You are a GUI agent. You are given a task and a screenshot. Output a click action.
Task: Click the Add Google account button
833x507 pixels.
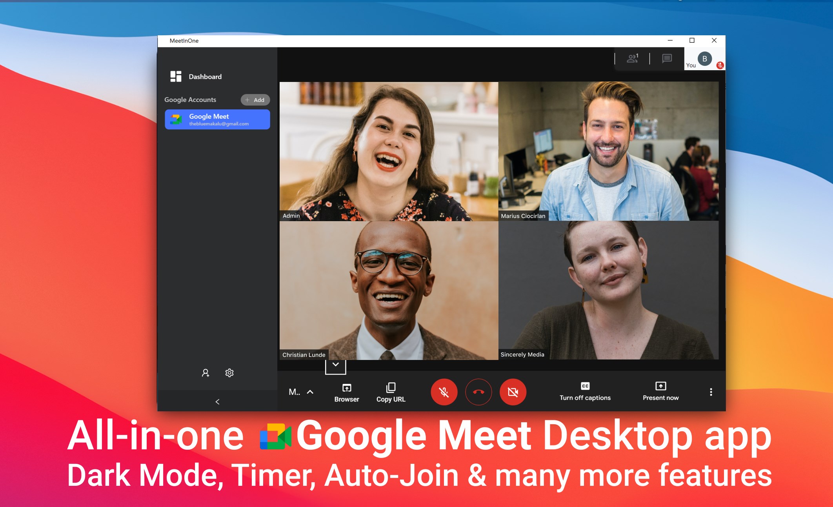pyautogui.click(x=255, y=100)
